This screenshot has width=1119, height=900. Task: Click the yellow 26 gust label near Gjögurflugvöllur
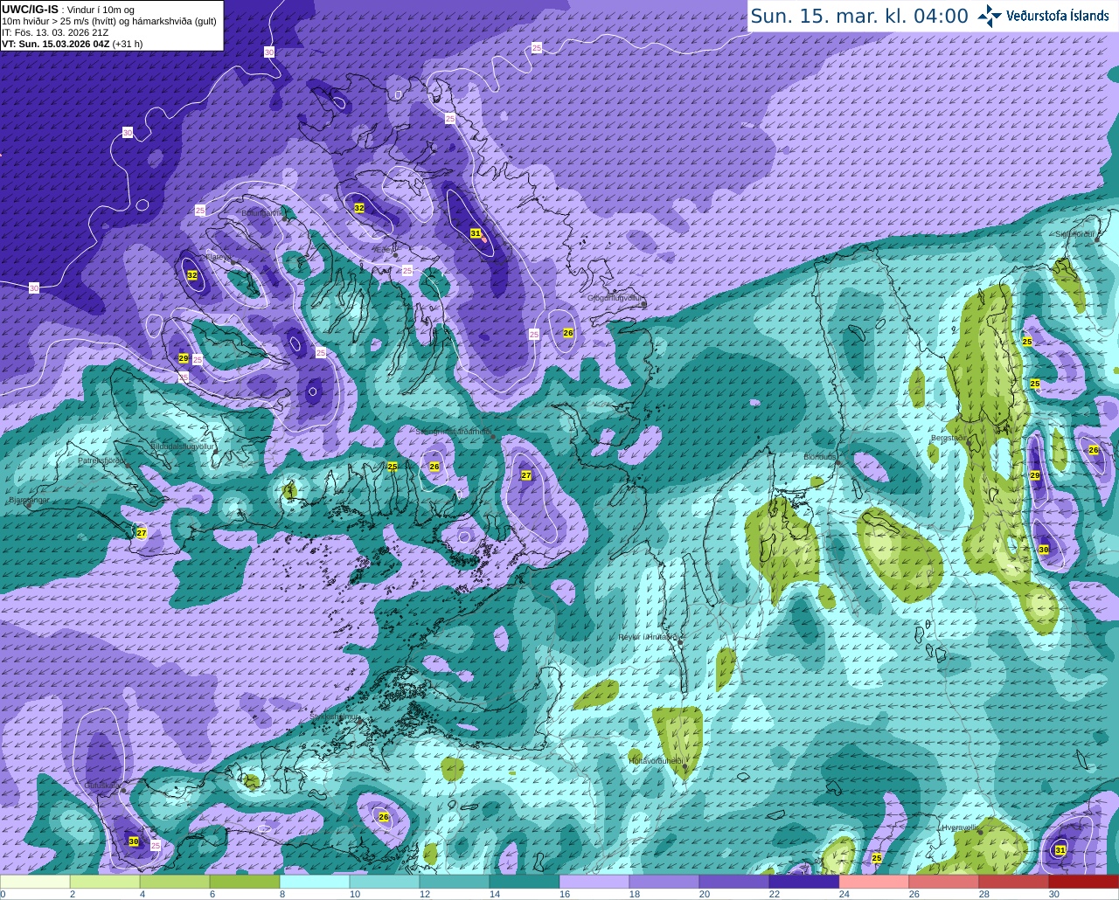pyautogui.click(x=568, y=333)
